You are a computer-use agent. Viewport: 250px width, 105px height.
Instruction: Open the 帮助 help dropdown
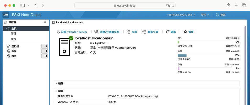pos(205,15)
